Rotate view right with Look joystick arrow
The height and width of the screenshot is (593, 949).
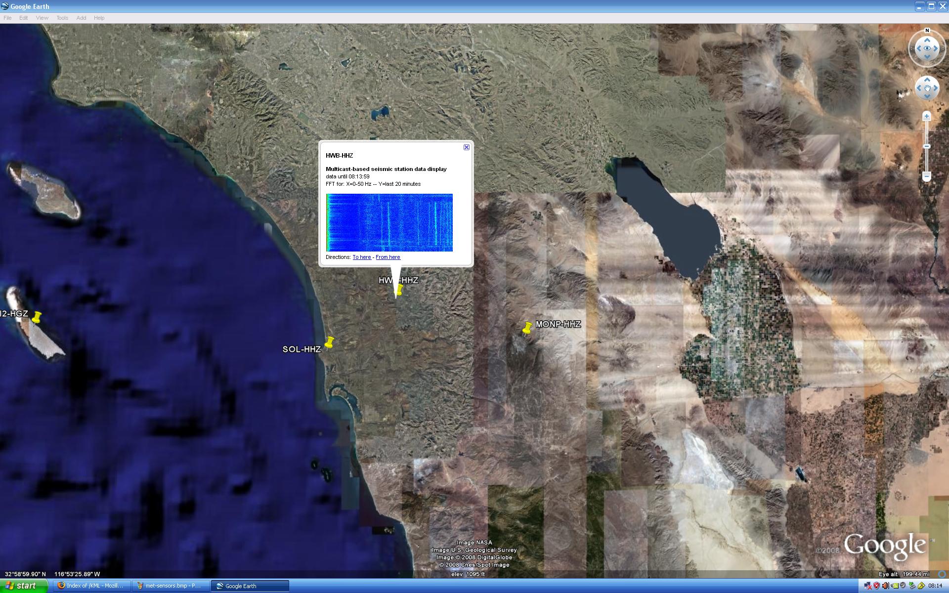coord(936,48)
